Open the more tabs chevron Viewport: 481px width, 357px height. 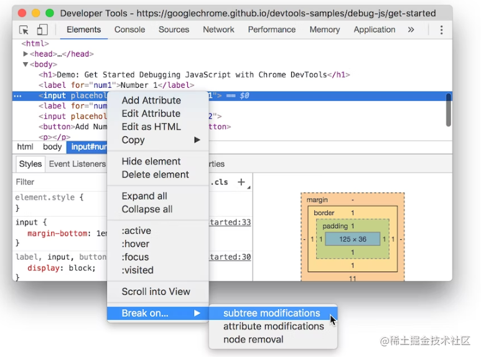point(411,29)
